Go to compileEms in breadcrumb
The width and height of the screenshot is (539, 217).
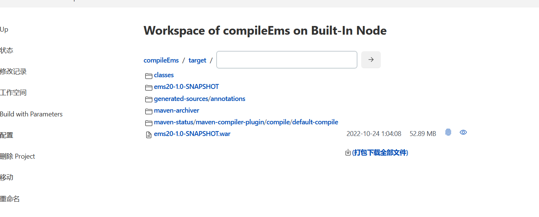(161, 60)
